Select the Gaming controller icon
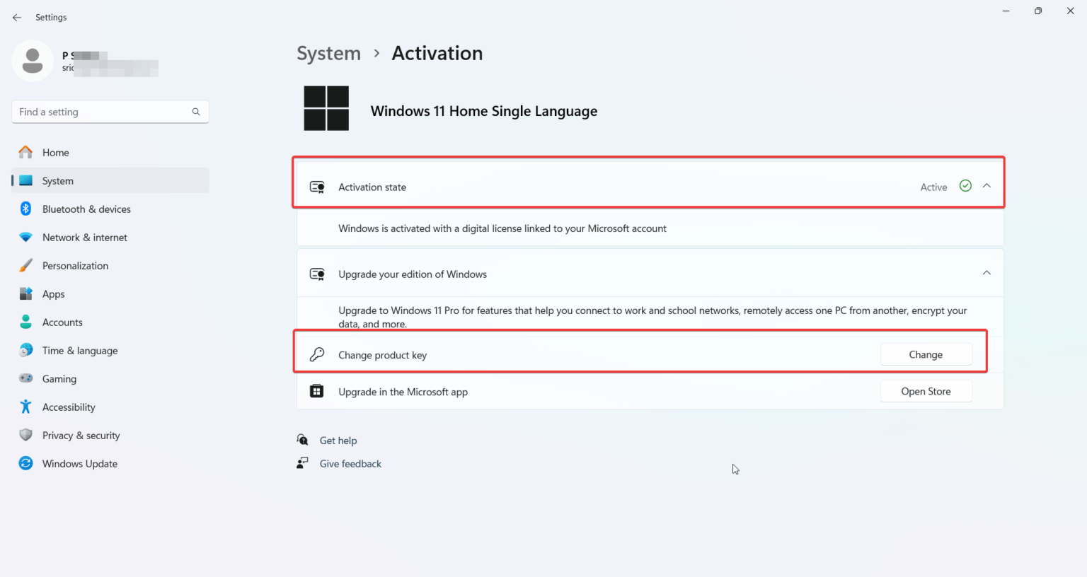Viewport: 1087px width, 577px height. pyautogui.click(x=25, y=378)
